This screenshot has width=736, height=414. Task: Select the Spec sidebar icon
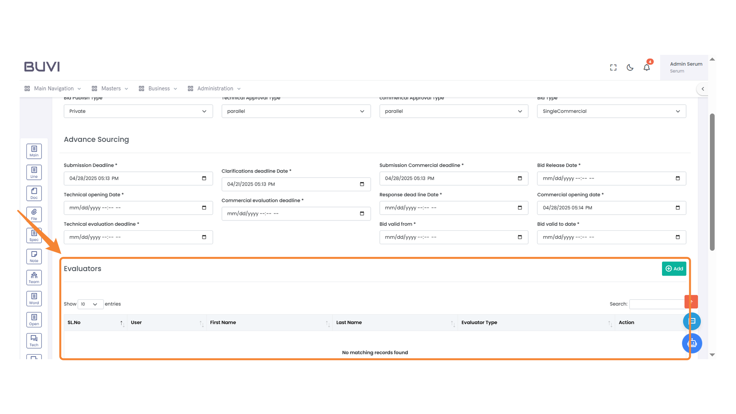tap(34, 235)
